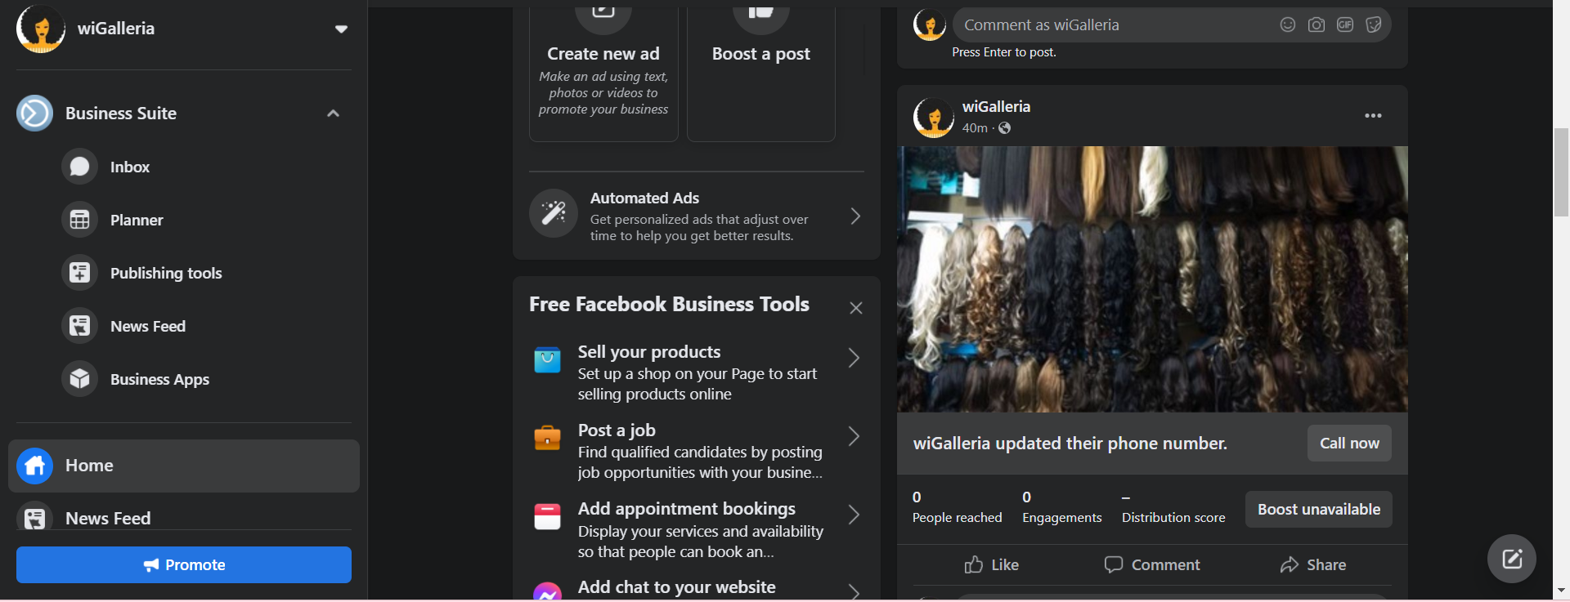Select the Home item in sidebar
The height and width of the screenshot is (602, 1570).
pos(184,466)
